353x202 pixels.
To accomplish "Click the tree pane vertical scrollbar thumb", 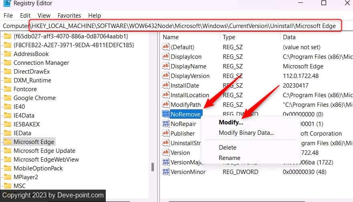I will [152, 167].
